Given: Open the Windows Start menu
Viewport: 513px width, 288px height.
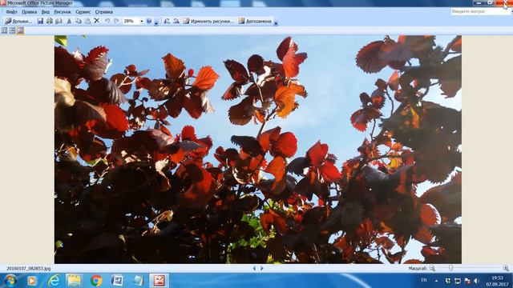Looking at the screenshot, I should coord(10,281).
